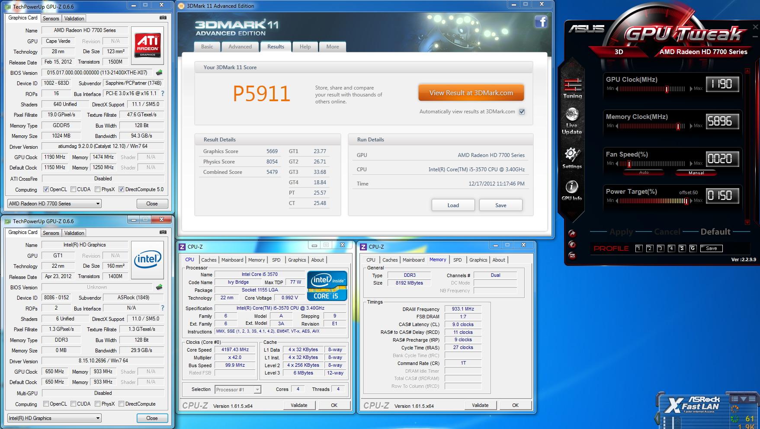Image resolution: width=760 pixels, height=429 pixels.
Task: Click Power Target slider handle
Action: coord(686,201)
